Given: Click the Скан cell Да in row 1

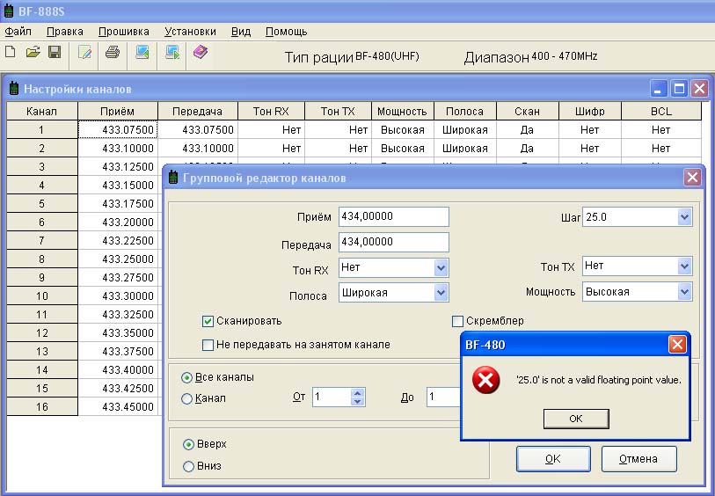Looking at the screenshot, I should pyautogui.click(x=527, y=130).
